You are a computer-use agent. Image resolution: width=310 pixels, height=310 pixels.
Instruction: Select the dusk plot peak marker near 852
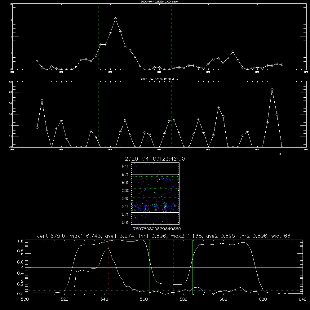coord(218,107)
